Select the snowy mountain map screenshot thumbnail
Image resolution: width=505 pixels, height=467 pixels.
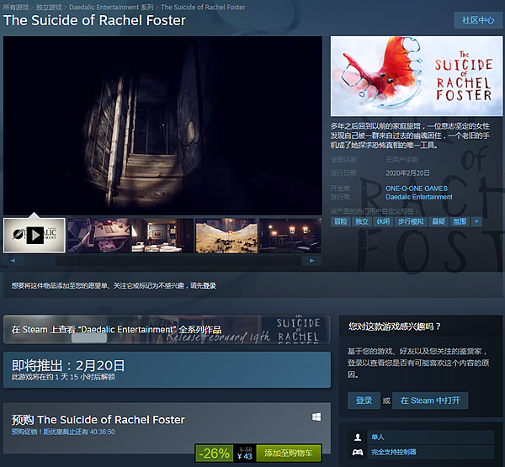[x=226, y=236]
